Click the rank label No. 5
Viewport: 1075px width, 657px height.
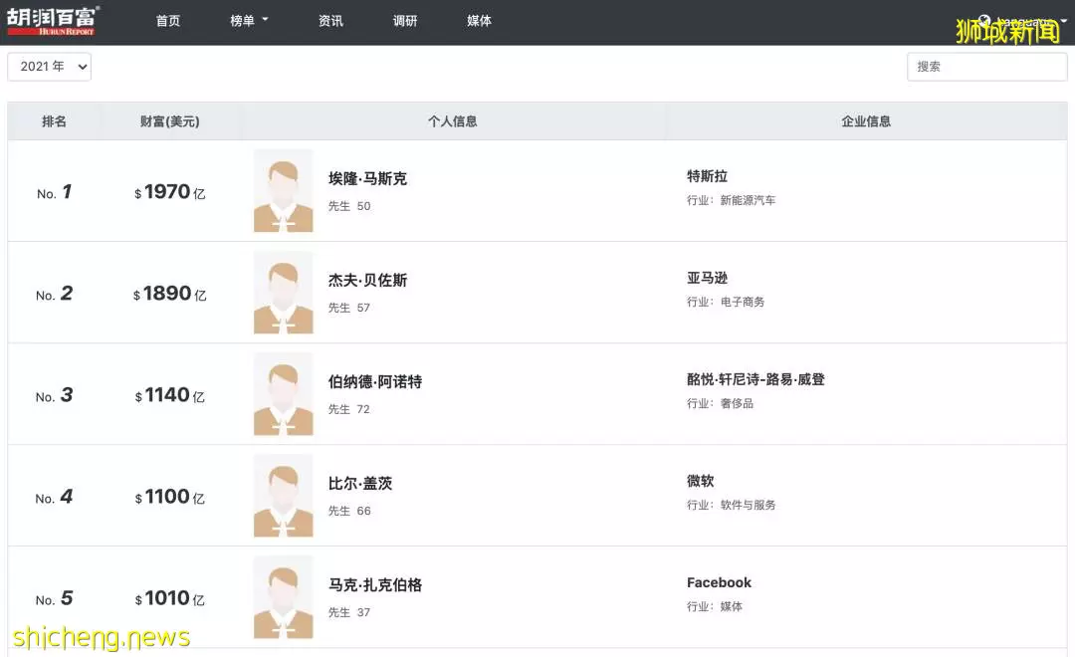[x=54, y=598]
